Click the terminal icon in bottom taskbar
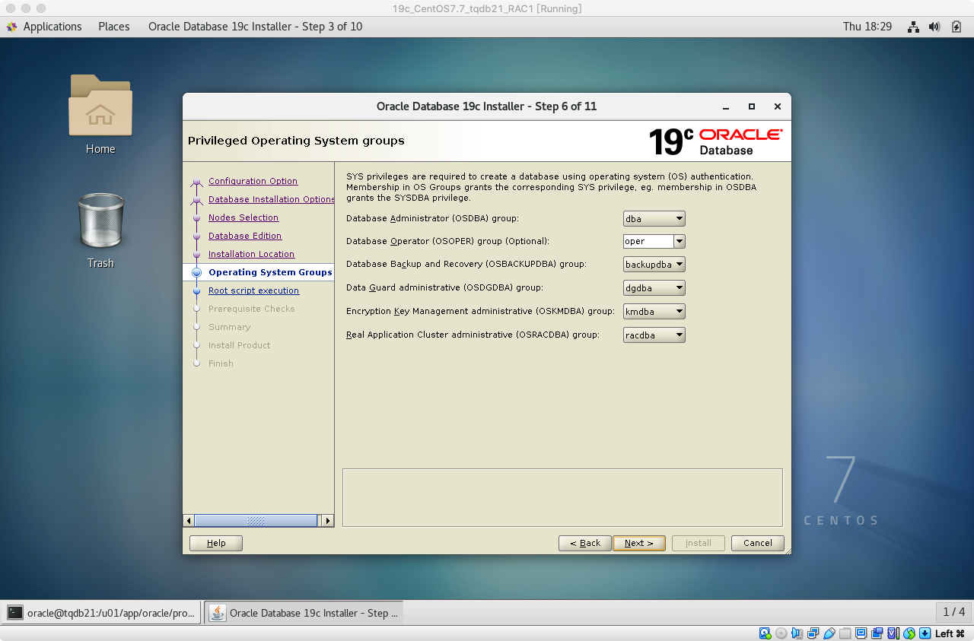 tap(15, 613)
